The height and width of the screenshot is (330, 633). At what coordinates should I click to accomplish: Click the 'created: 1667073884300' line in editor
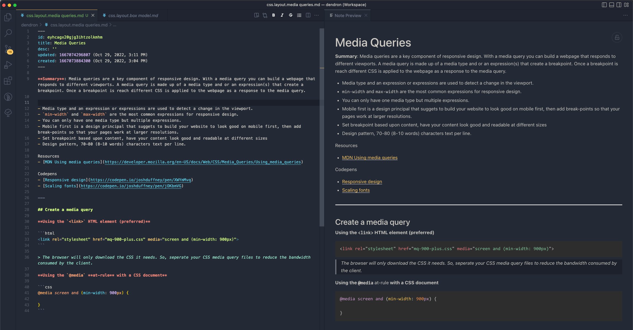pyautogui.click(x=92, y=61)
